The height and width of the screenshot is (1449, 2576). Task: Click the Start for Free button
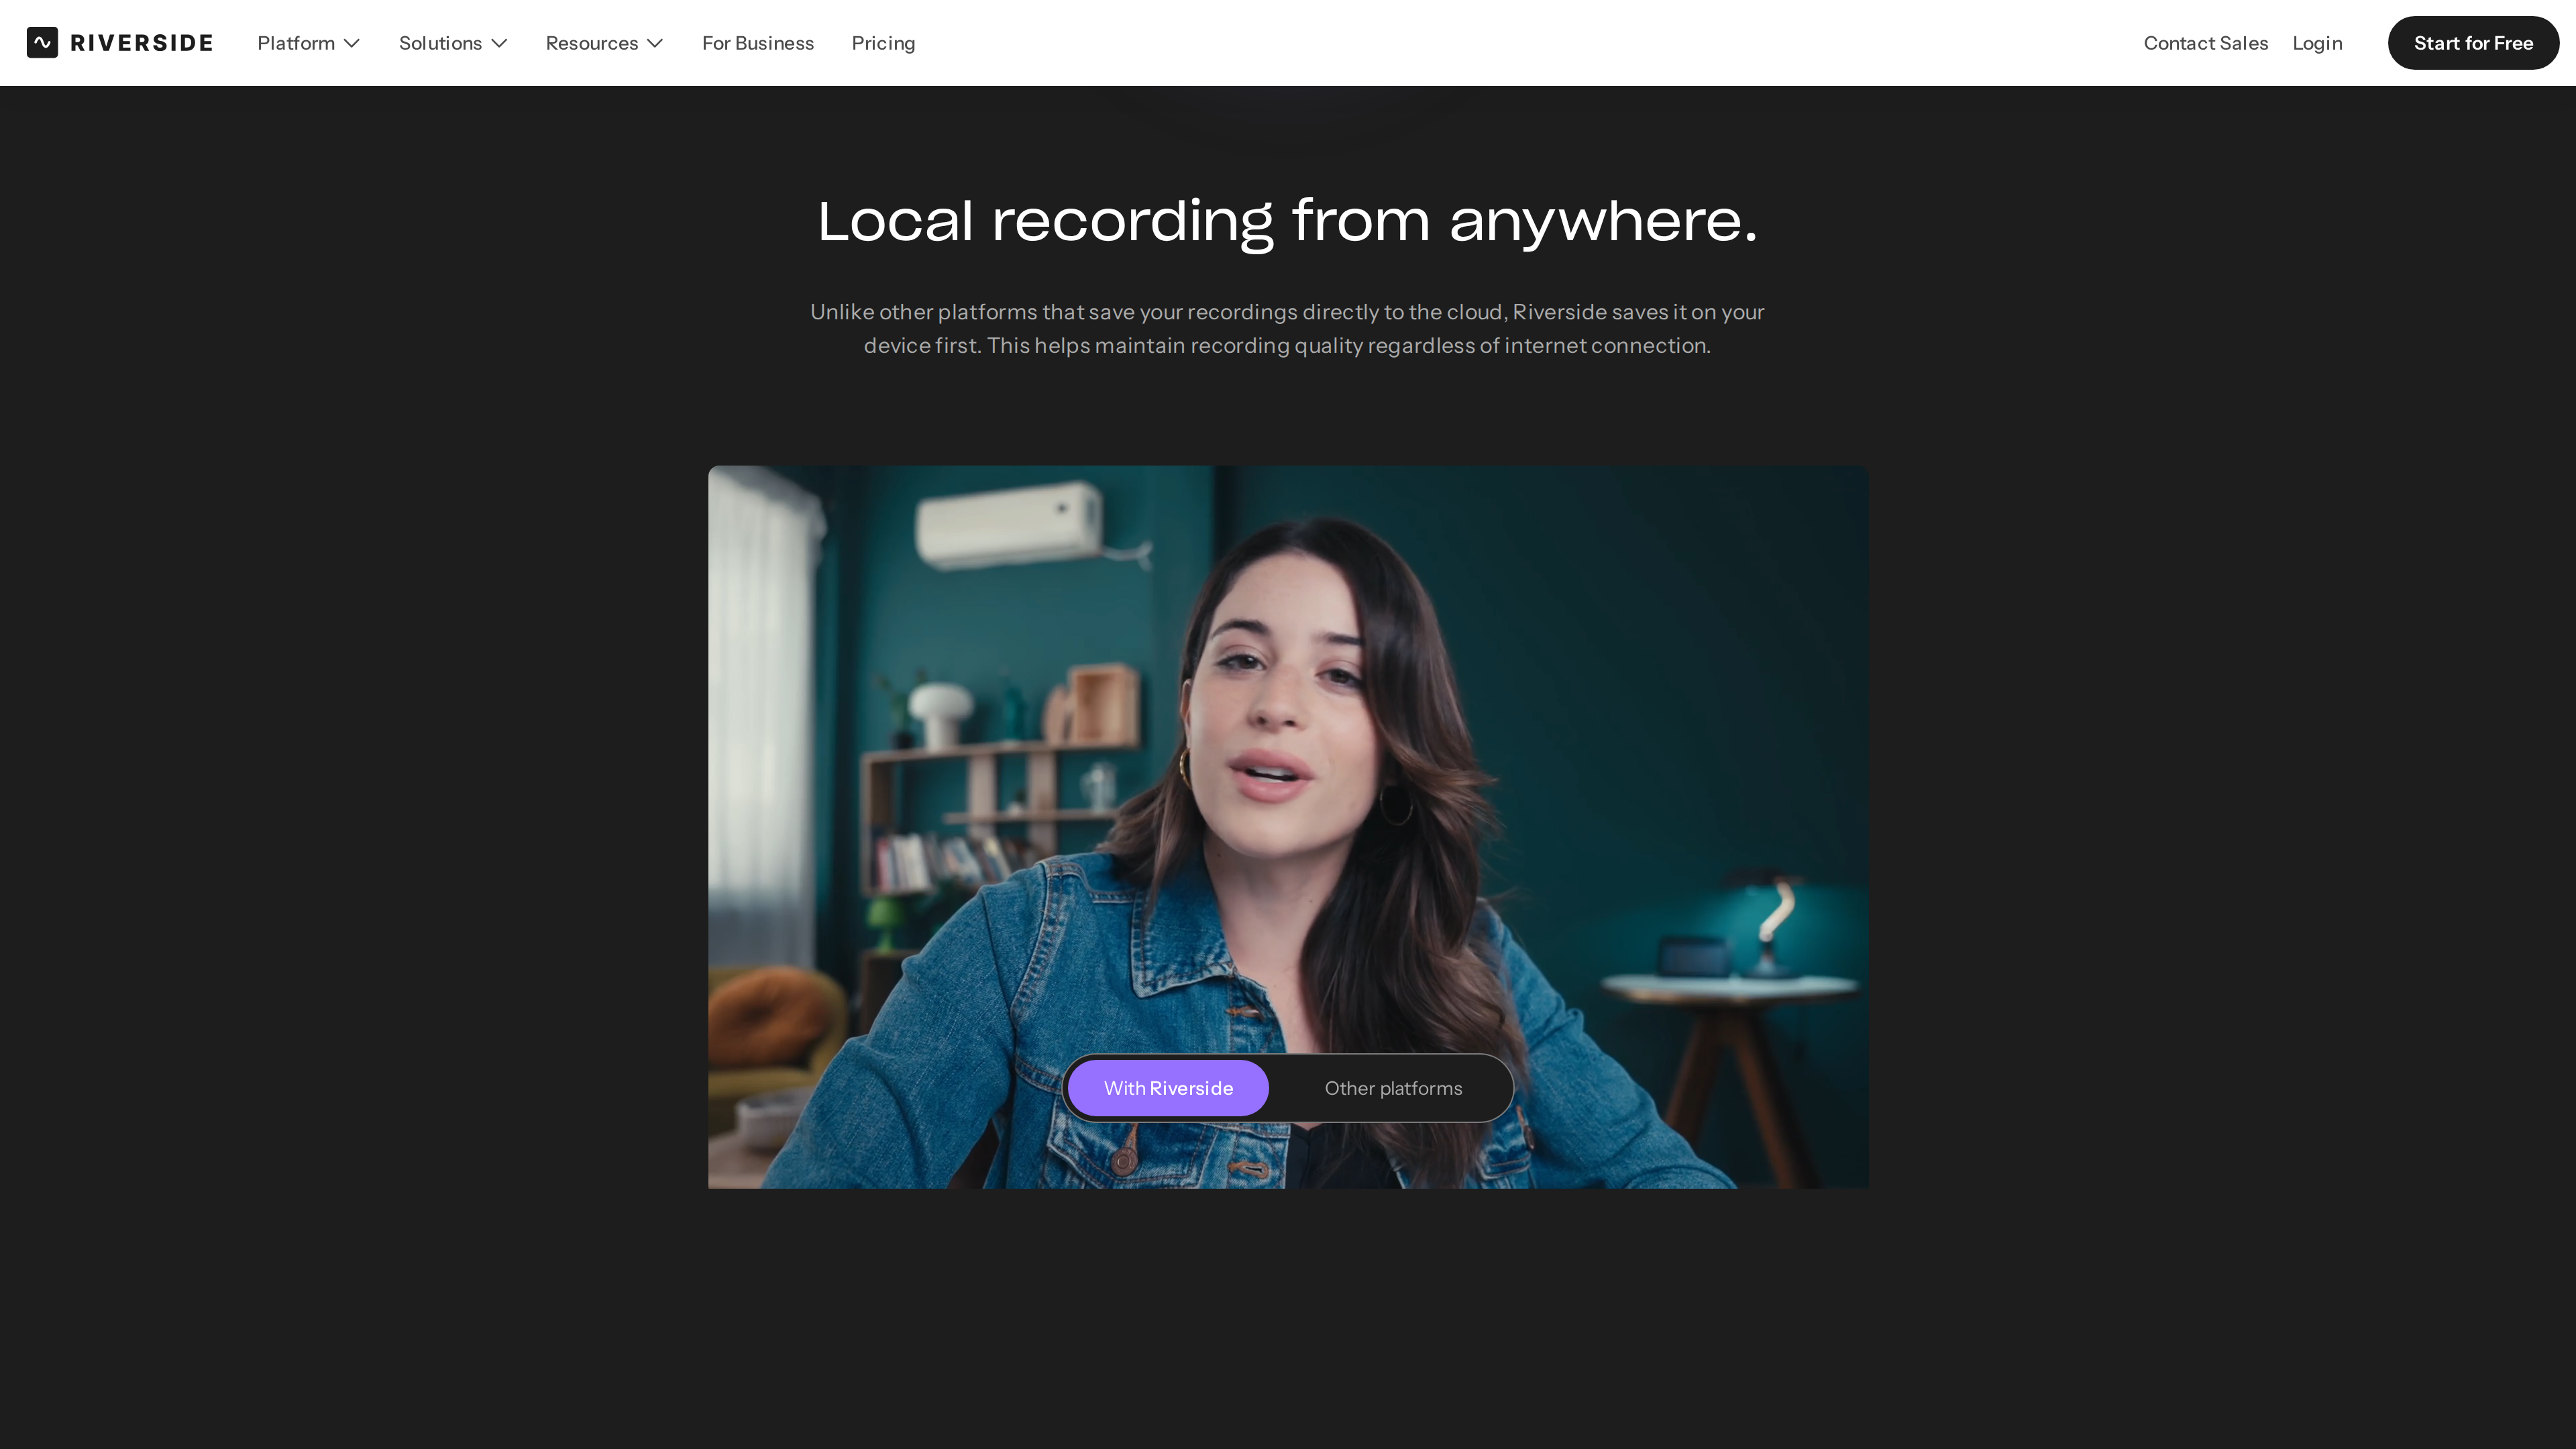(x=2473, y=43)
